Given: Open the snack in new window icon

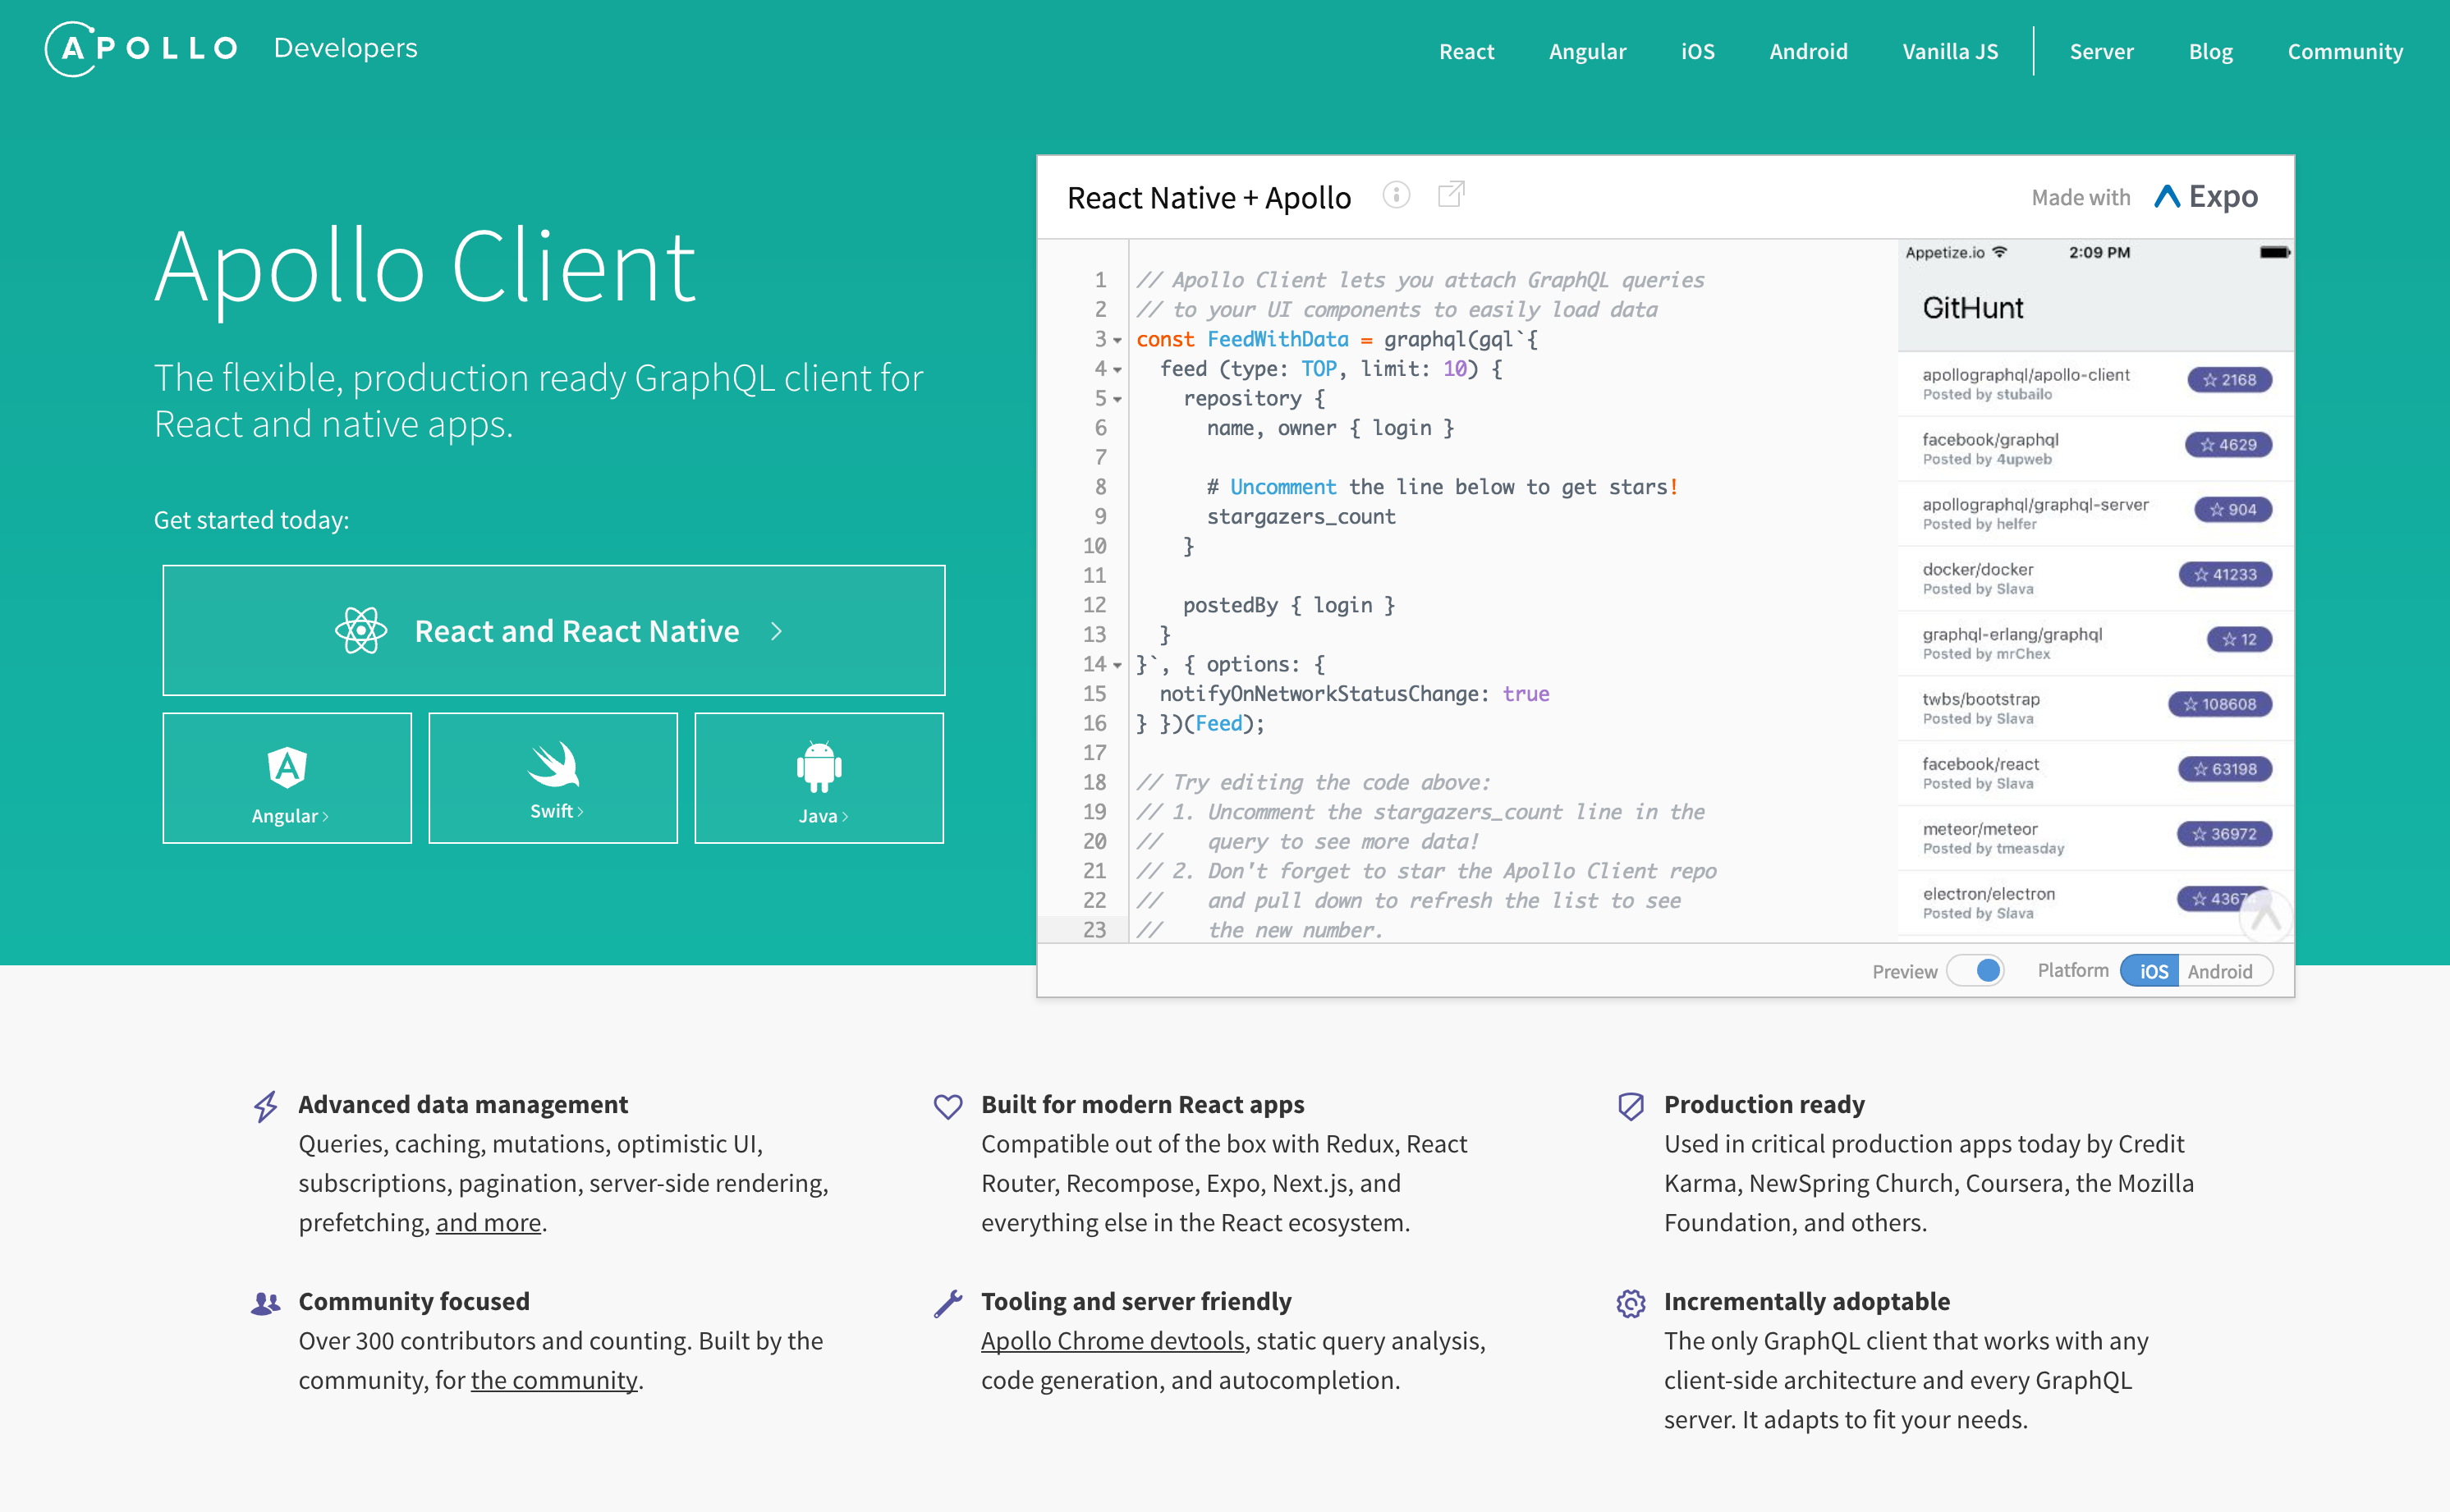Looking at the screenshot, I should (1451, 194).
